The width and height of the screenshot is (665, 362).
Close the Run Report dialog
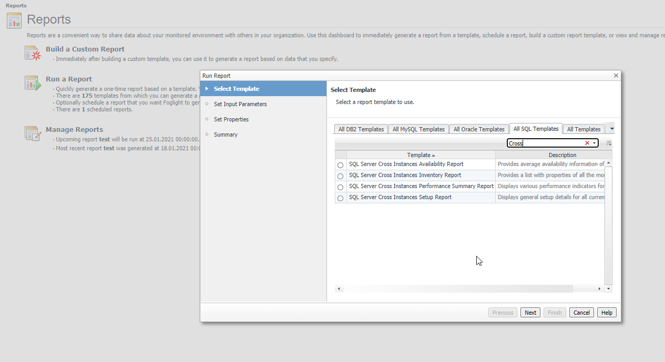[x=616, y=76]
